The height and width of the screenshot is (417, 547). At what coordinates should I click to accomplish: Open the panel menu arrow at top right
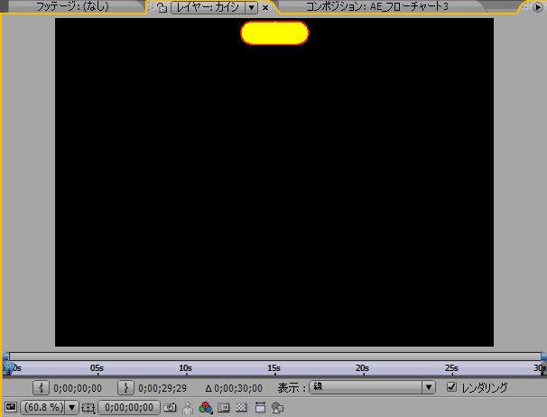click(x=538, y=6)
